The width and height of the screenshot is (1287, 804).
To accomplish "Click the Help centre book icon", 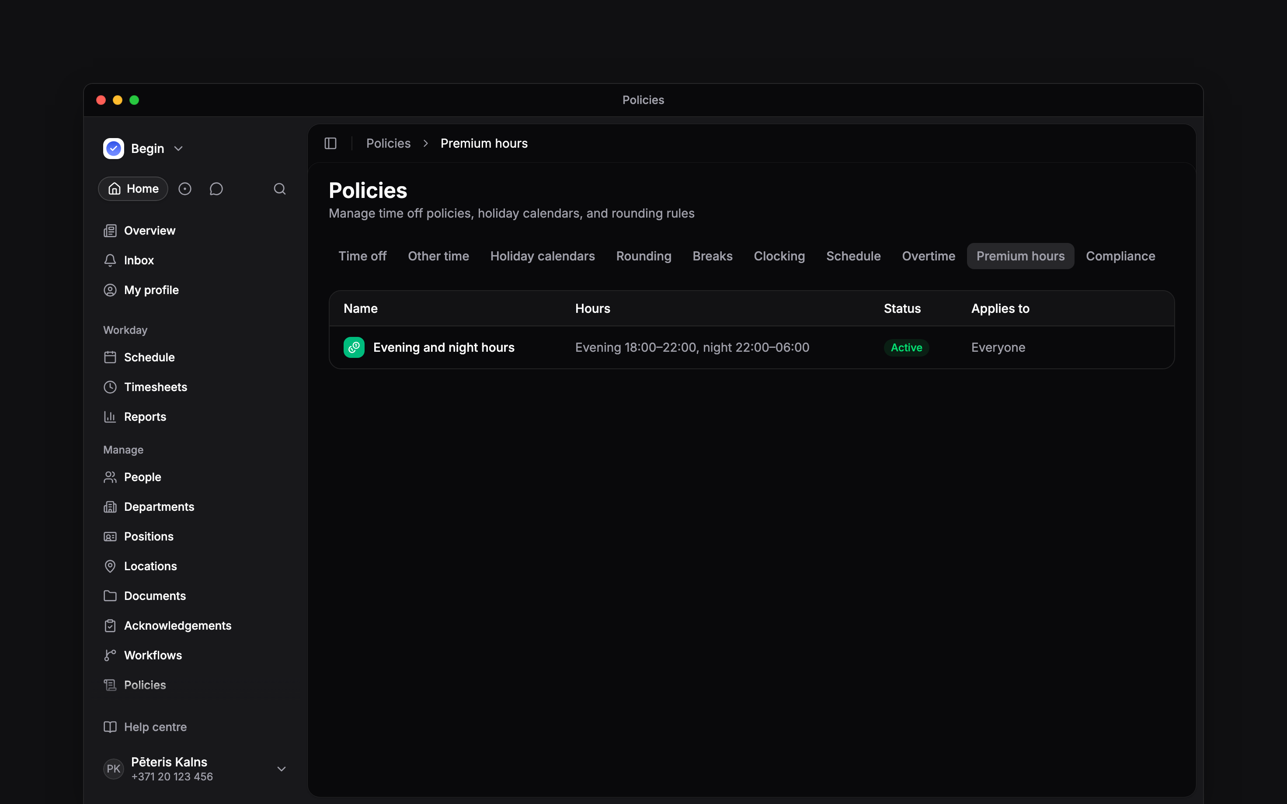I will [110, 727].
